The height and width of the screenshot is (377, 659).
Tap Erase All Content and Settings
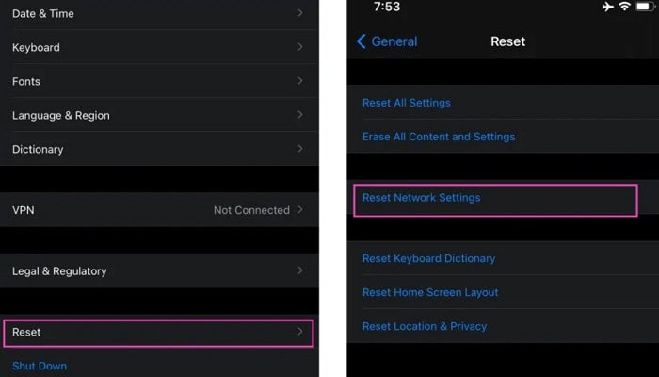(439, 137)
